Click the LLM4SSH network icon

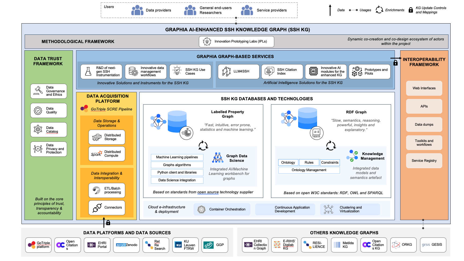coord(226,71)
